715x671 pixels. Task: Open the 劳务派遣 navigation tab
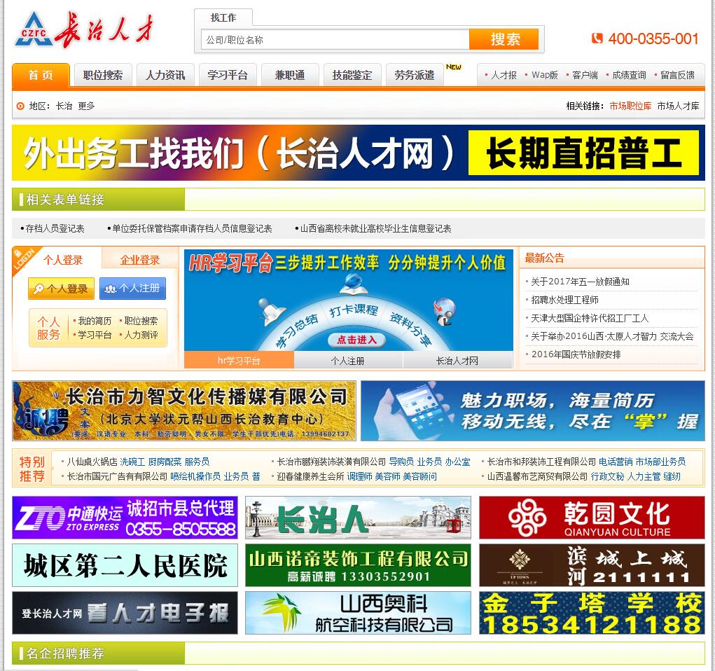[x=415, y=75]
